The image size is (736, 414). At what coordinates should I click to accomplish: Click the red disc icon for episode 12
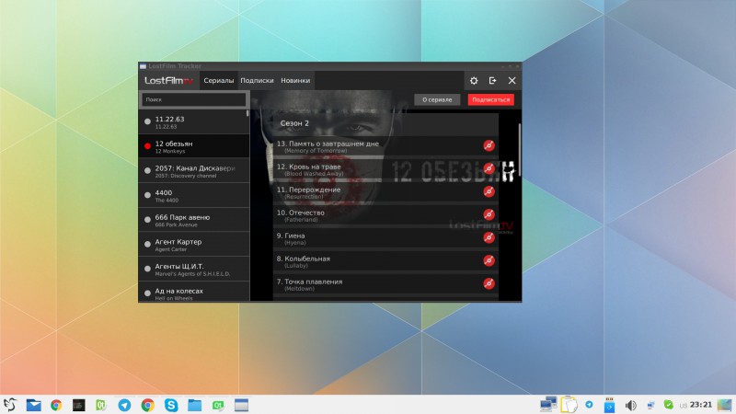(489, 168)
